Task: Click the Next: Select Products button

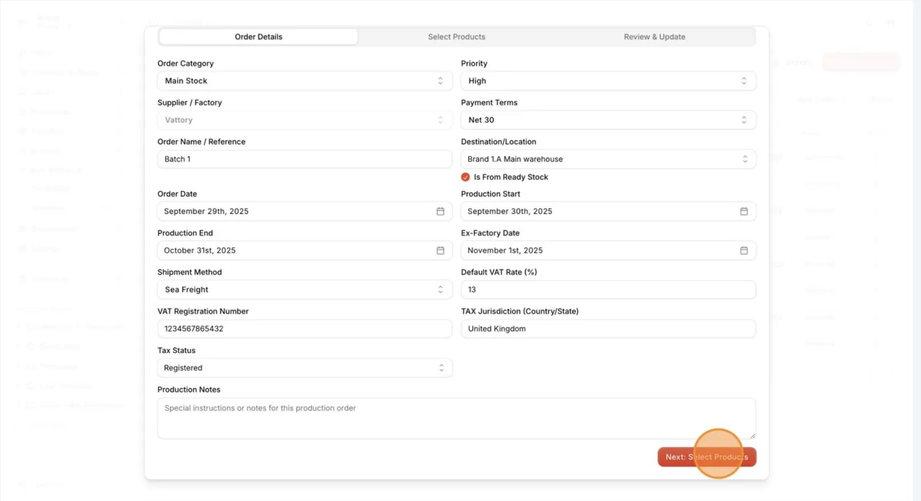Action: 707,457
